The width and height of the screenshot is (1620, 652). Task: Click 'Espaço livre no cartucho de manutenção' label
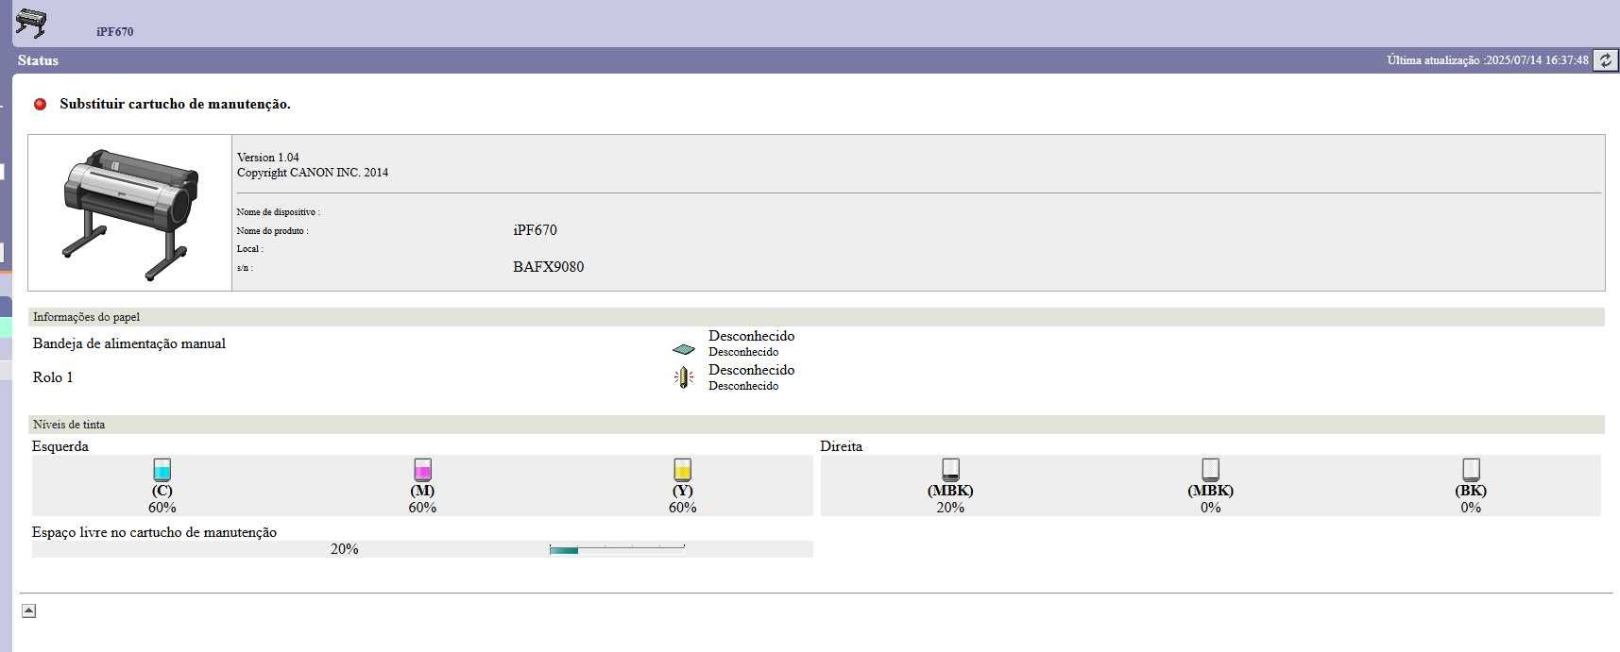[x=154, y=532]
